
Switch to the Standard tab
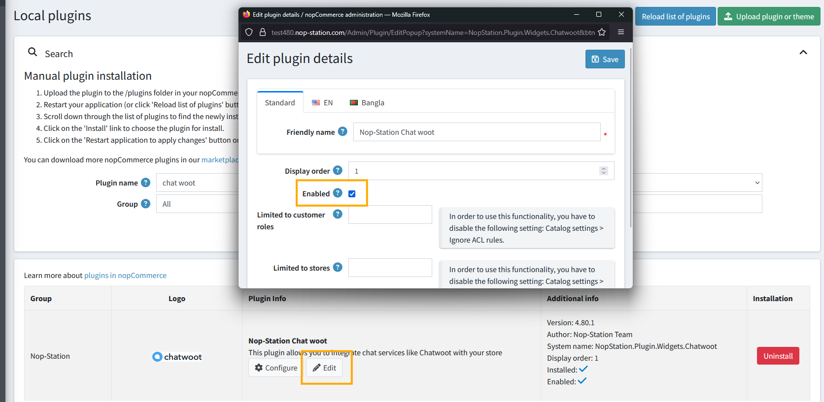(x=280, y=102)
